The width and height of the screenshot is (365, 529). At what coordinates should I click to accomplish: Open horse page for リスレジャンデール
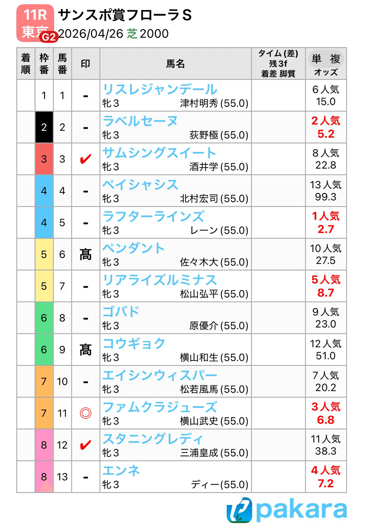pos(160,89)
